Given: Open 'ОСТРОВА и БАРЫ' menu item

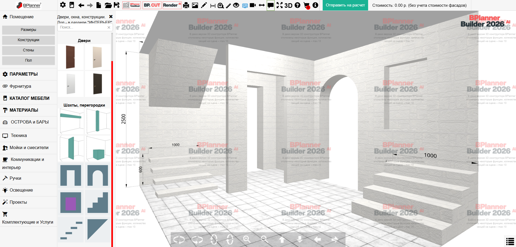Looking at the screenshot, I should (x=29, y=122).
